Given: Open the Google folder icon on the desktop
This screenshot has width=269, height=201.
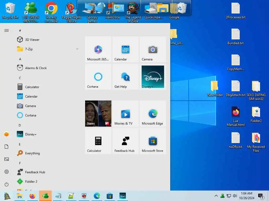Looking at the screenshot, I should pyautogui.click(x=174, y=10).
